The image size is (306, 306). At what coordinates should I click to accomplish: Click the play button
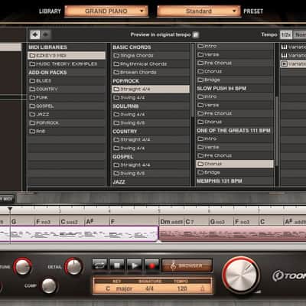tap(134, 265)
